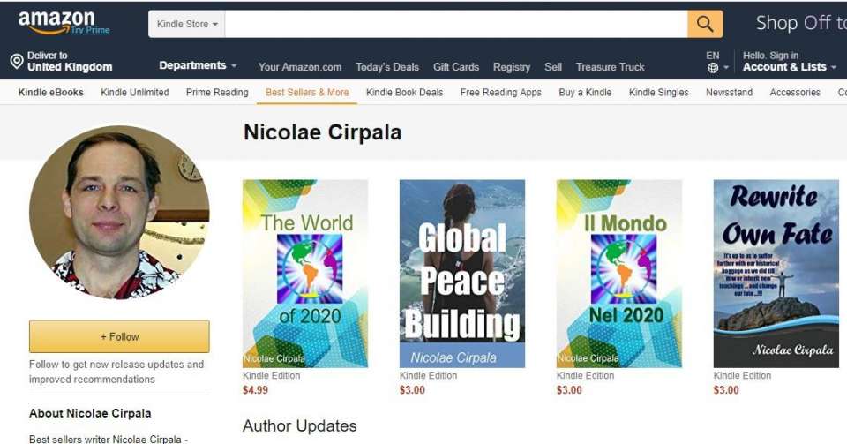
Task: Focus the main search input field
Action: coord(456,24)
